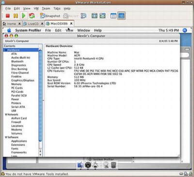Select Disc Burning entry
The height and width of the screenshot is (177, 194).
tap(19, 69)
